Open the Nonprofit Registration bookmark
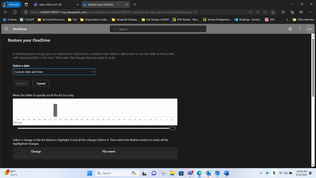316x178 pixels. click(x=217, y=19)
